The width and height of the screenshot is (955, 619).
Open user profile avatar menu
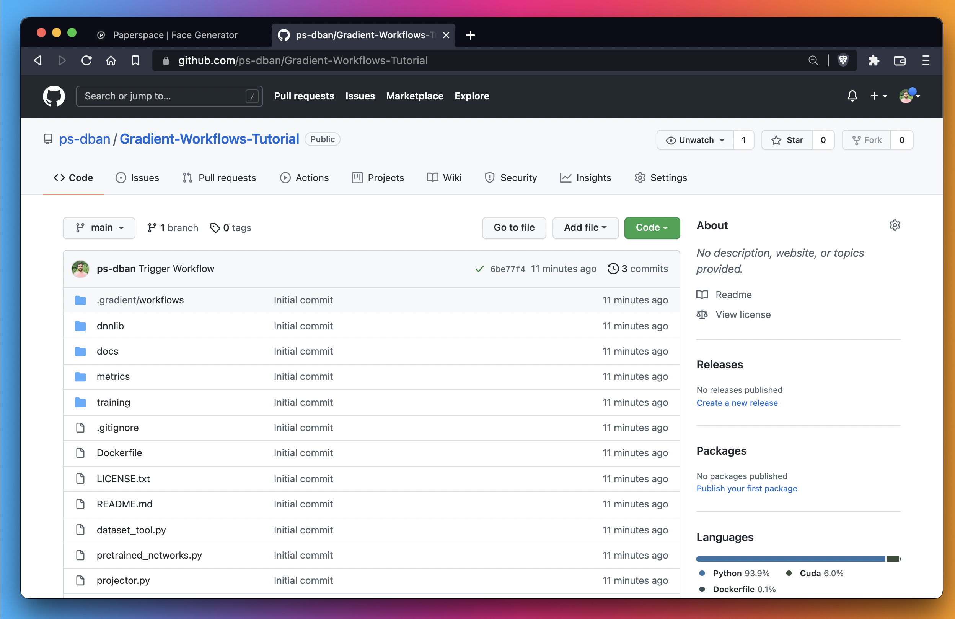(909, 96)
